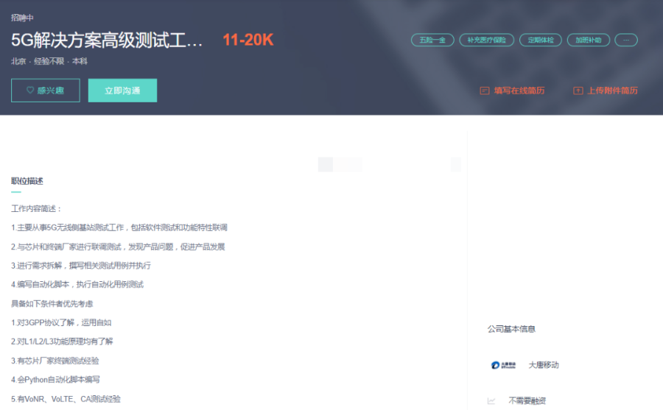Screen dimensions: 663x410
Task: Click the line about 3GPP协议了解
Action: coord(61,322)
